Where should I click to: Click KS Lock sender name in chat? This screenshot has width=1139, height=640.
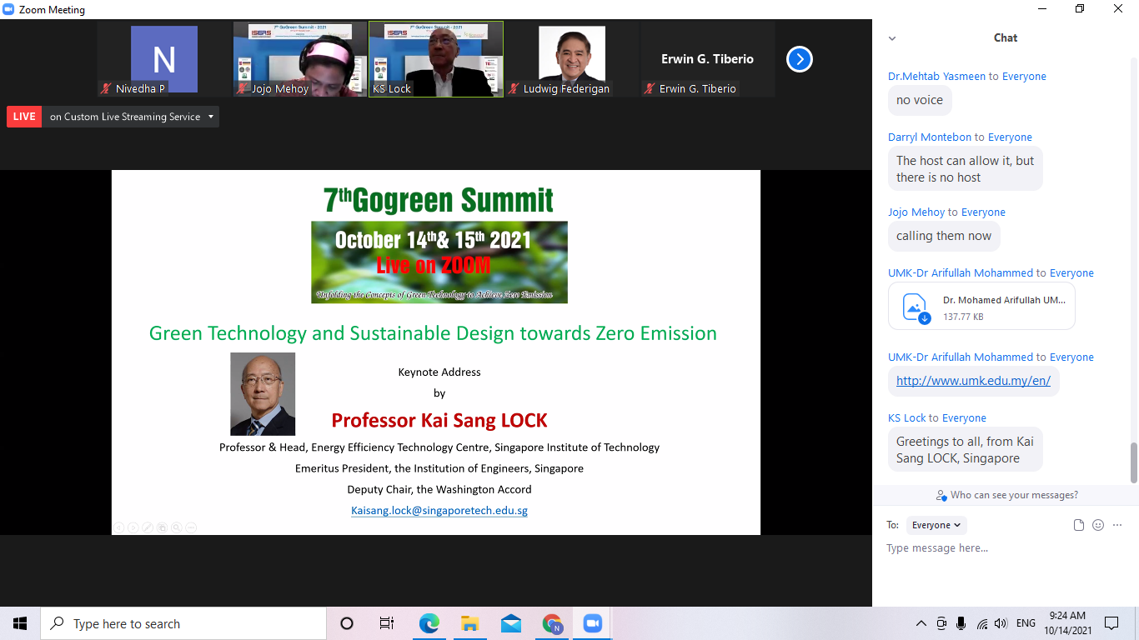pos(907,417)
